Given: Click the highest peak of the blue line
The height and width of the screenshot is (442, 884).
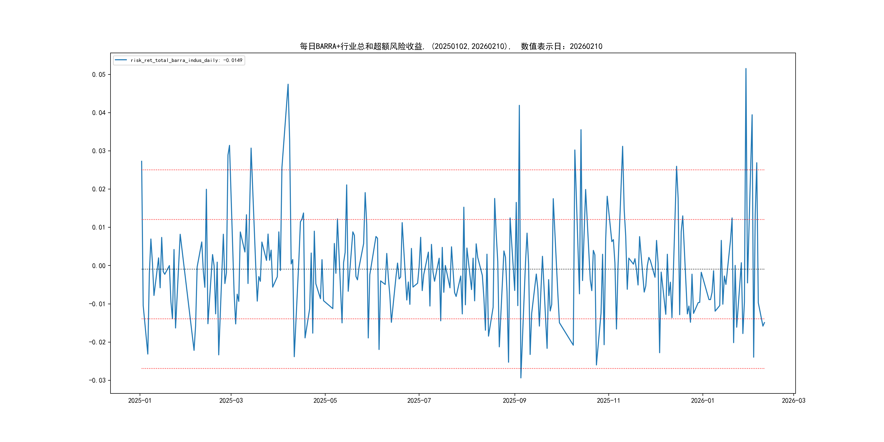Looking at the screenshot, I should 746,69.
